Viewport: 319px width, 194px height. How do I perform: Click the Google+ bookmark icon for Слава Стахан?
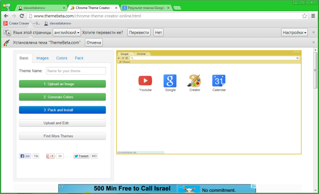pyautogui.click(x=6, y=24)
